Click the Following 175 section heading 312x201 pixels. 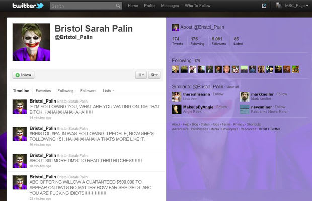(186, 61)
